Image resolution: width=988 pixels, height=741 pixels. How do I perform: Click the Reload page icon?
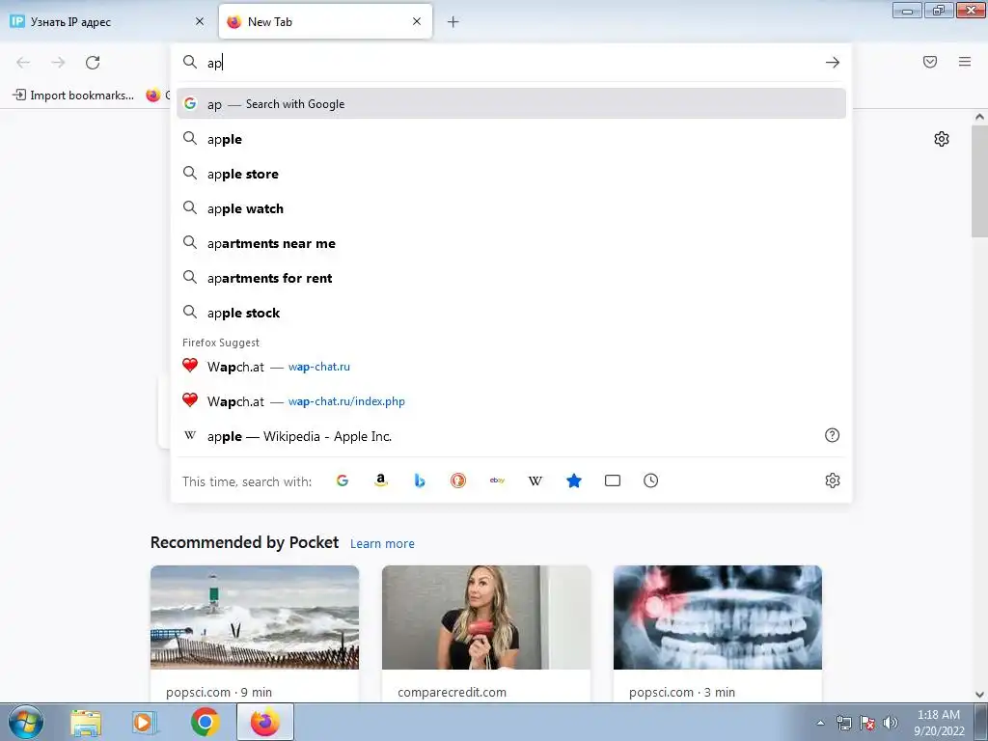click(93, 63)
